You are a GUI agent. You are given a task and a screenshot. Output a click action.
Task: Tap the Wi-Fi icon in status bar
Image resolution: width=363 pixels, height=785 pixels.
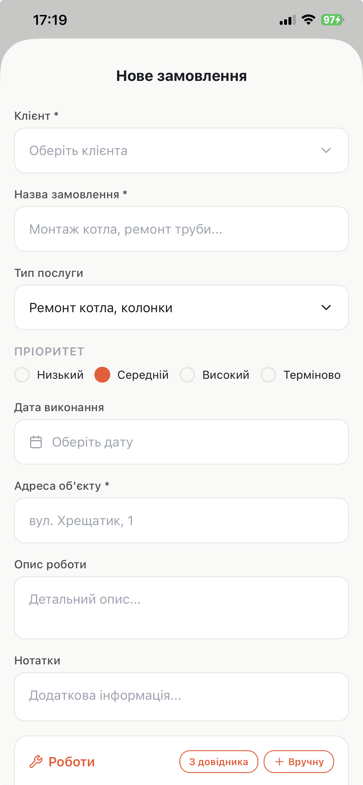(x=308, y=20)
